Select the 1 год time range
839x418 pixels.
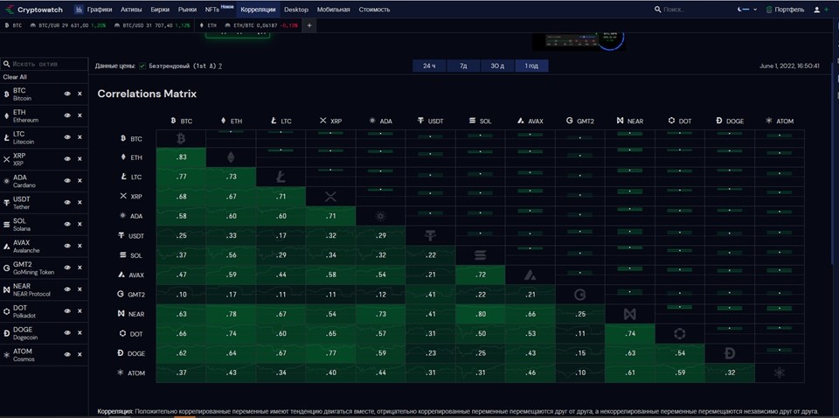[x=531, y=66]
